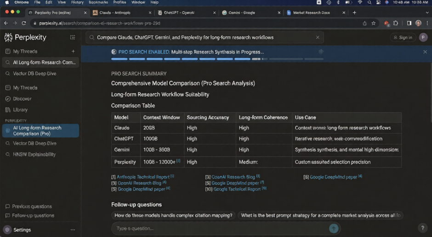Dismiss the Pro Search banner
Screen dimensions: 432x237
tap(425, 52)
